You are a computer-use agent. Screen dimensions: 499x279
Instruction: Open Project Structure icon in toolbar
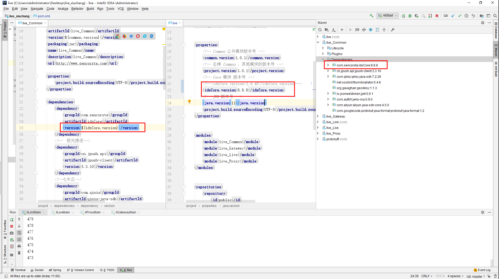(x=482, y=16)
